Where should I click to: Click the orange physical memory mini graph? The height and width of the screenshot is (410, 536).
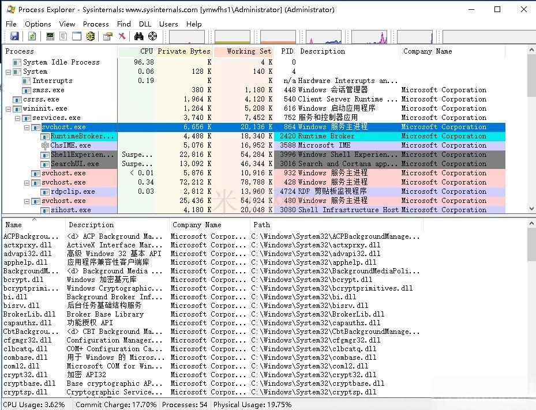click(278, 37)
